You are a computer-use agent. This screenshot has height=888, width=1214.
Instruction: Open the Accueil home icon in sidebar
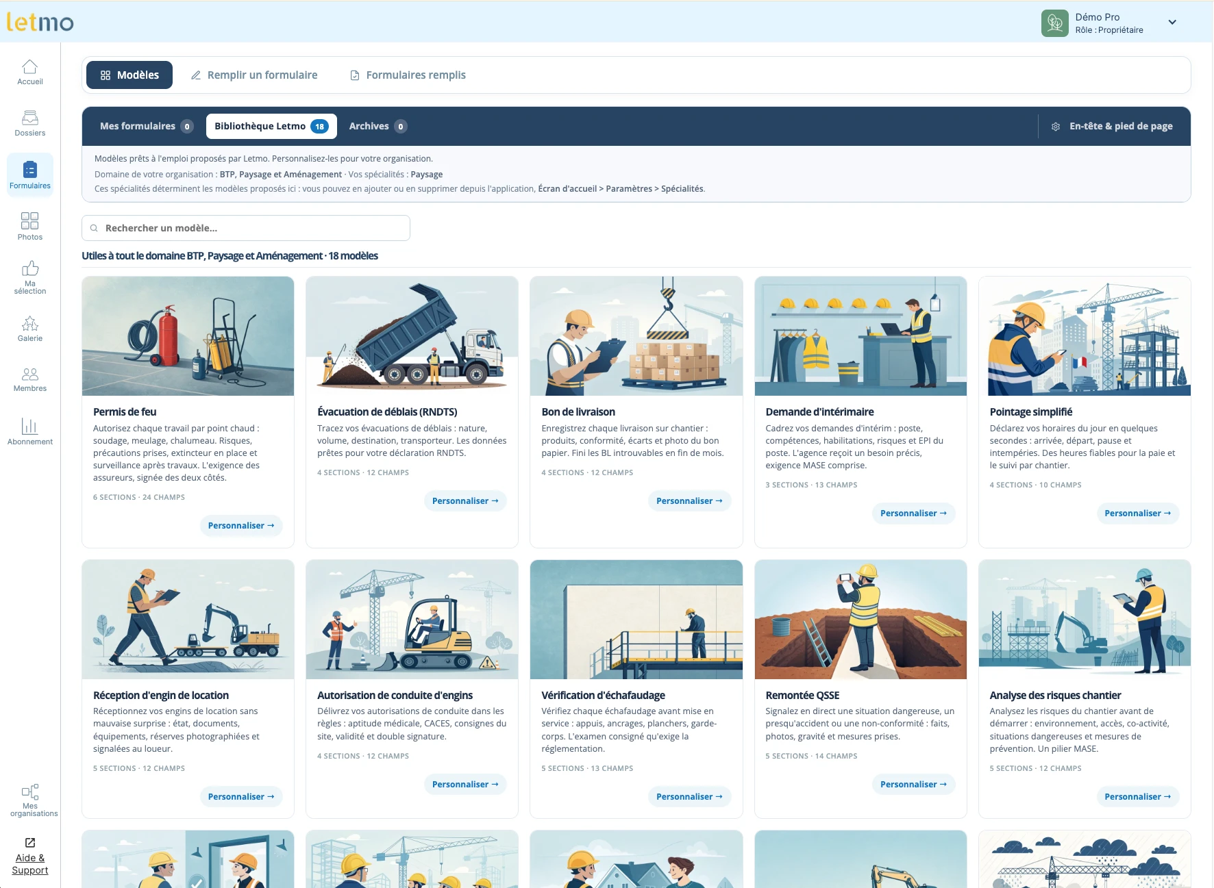point(30,66)
